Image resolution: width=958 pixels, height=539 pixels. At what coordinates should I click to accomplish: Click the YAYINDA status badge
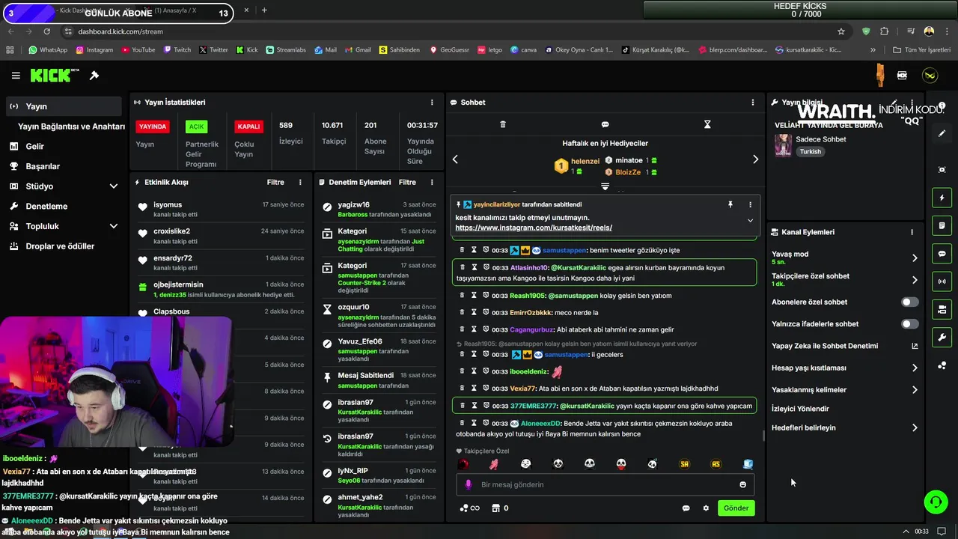pyautogui.click(x=153, y=127)
